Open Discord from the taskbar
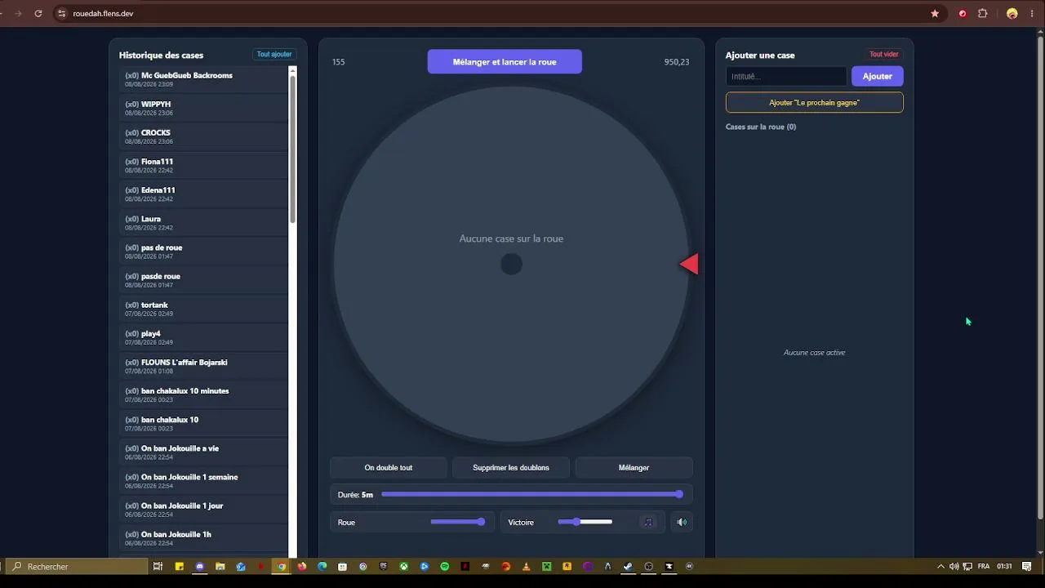Image resolution: width=1045 pixels, height=588 pixels. [200, 566]
